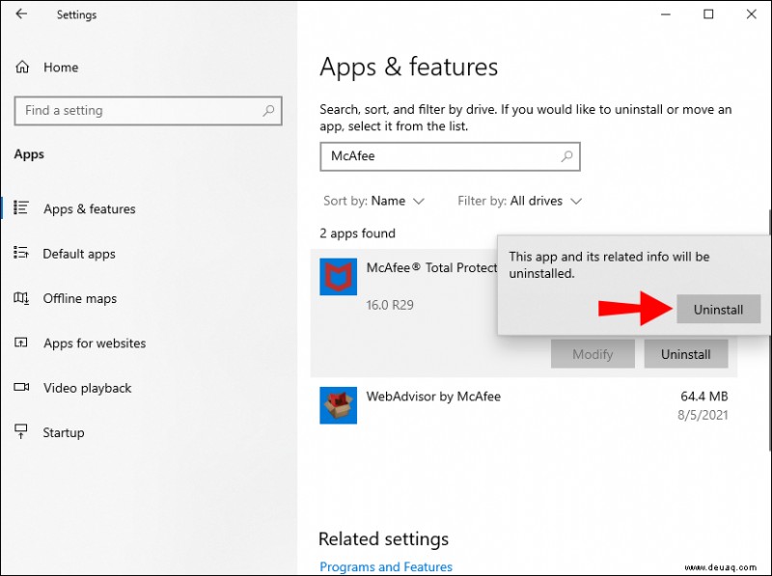
Task: Confirm Uninstall in the popup dialog
Action: tap(718, 309)
